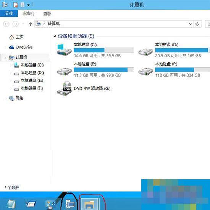
Task: Click the F: drive usage bar
Action: coord(183,70)
